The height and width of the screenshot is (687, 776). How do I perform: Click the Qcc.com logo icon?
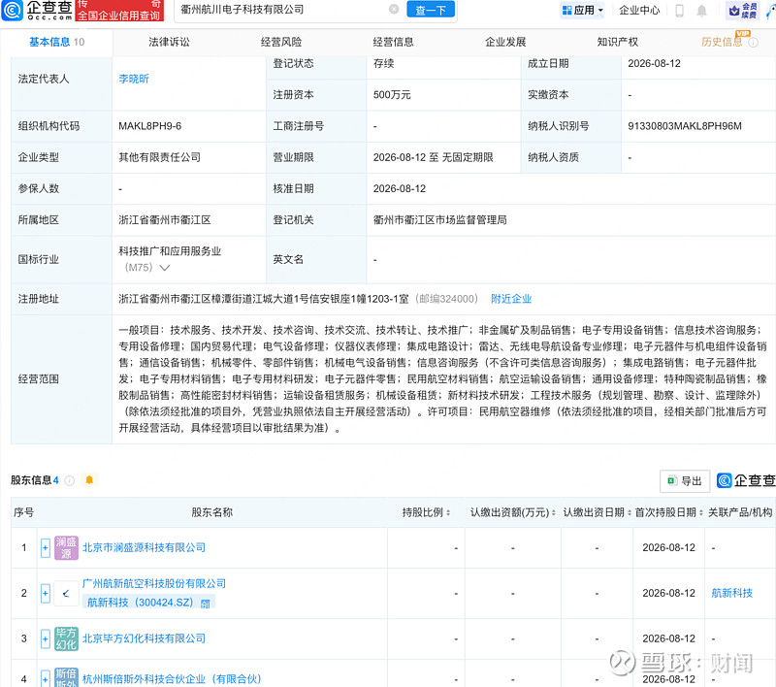coord(12,10)
